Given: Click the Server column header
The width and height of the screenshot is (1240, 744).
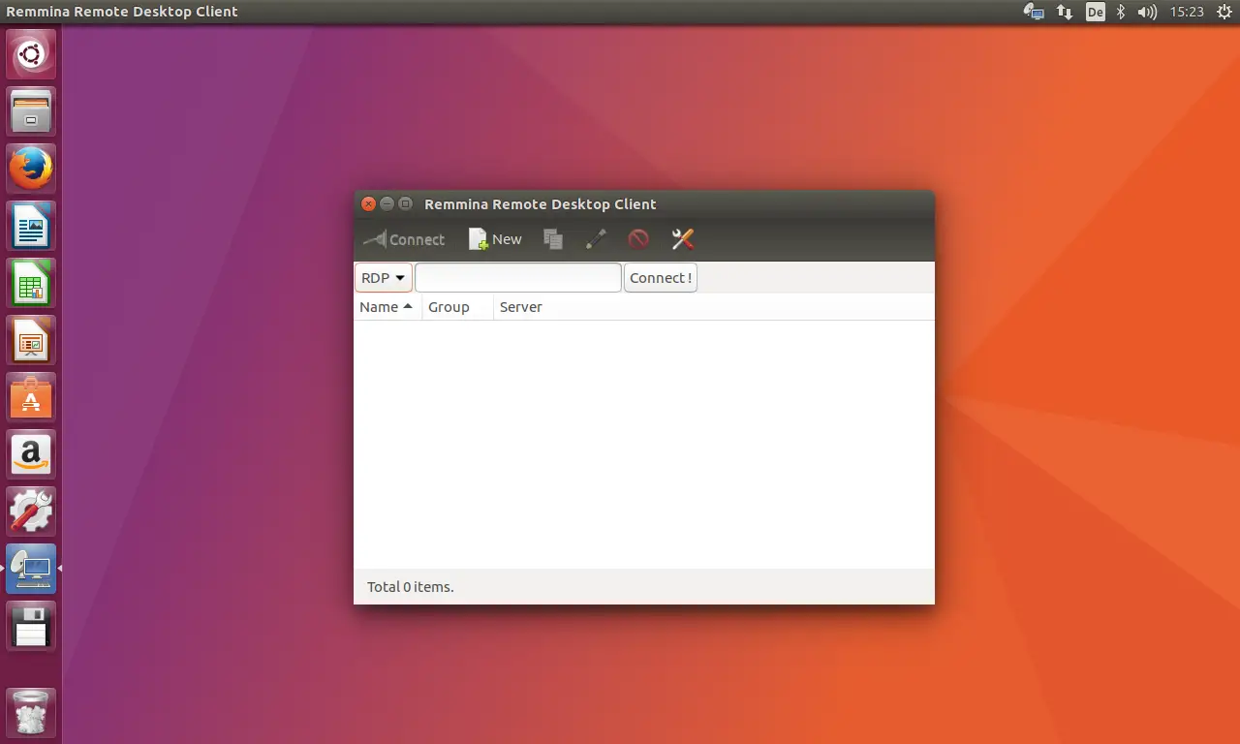Looking at the screenshot, I should (520, 307).
